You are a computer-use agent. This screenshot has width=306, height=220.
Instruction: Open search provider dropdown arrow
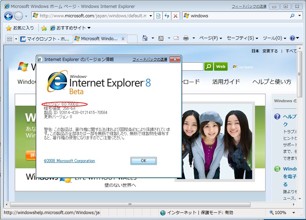tap(299, 16)
